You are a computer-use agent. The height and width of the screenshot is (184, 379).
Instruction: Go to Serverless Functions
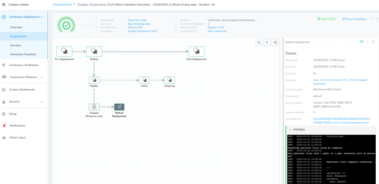23,55
